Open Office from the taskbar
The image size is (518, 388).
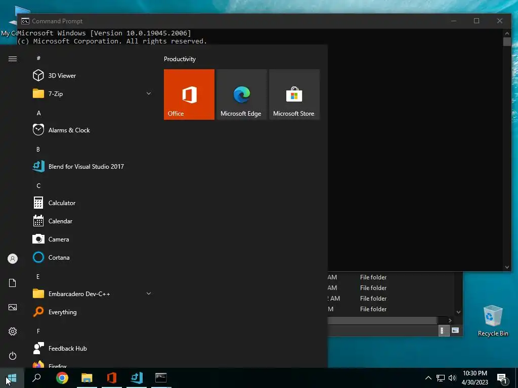point(112,378)
